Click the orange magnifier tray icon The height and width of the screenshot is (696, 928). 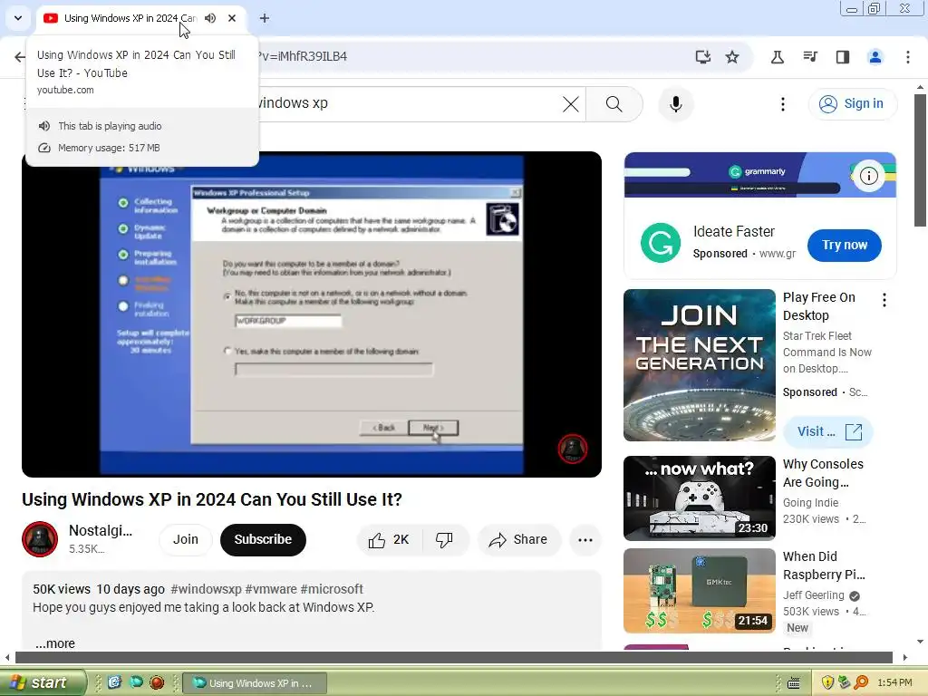pyautogui.click(x=861, y=683)
